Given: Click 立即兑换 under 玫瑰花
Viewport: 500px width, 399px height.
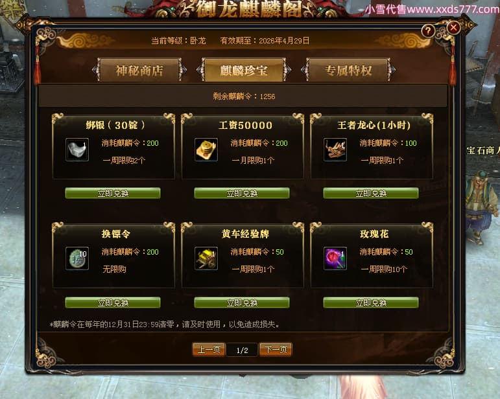Looking at the screenshot, I should 371,302.
